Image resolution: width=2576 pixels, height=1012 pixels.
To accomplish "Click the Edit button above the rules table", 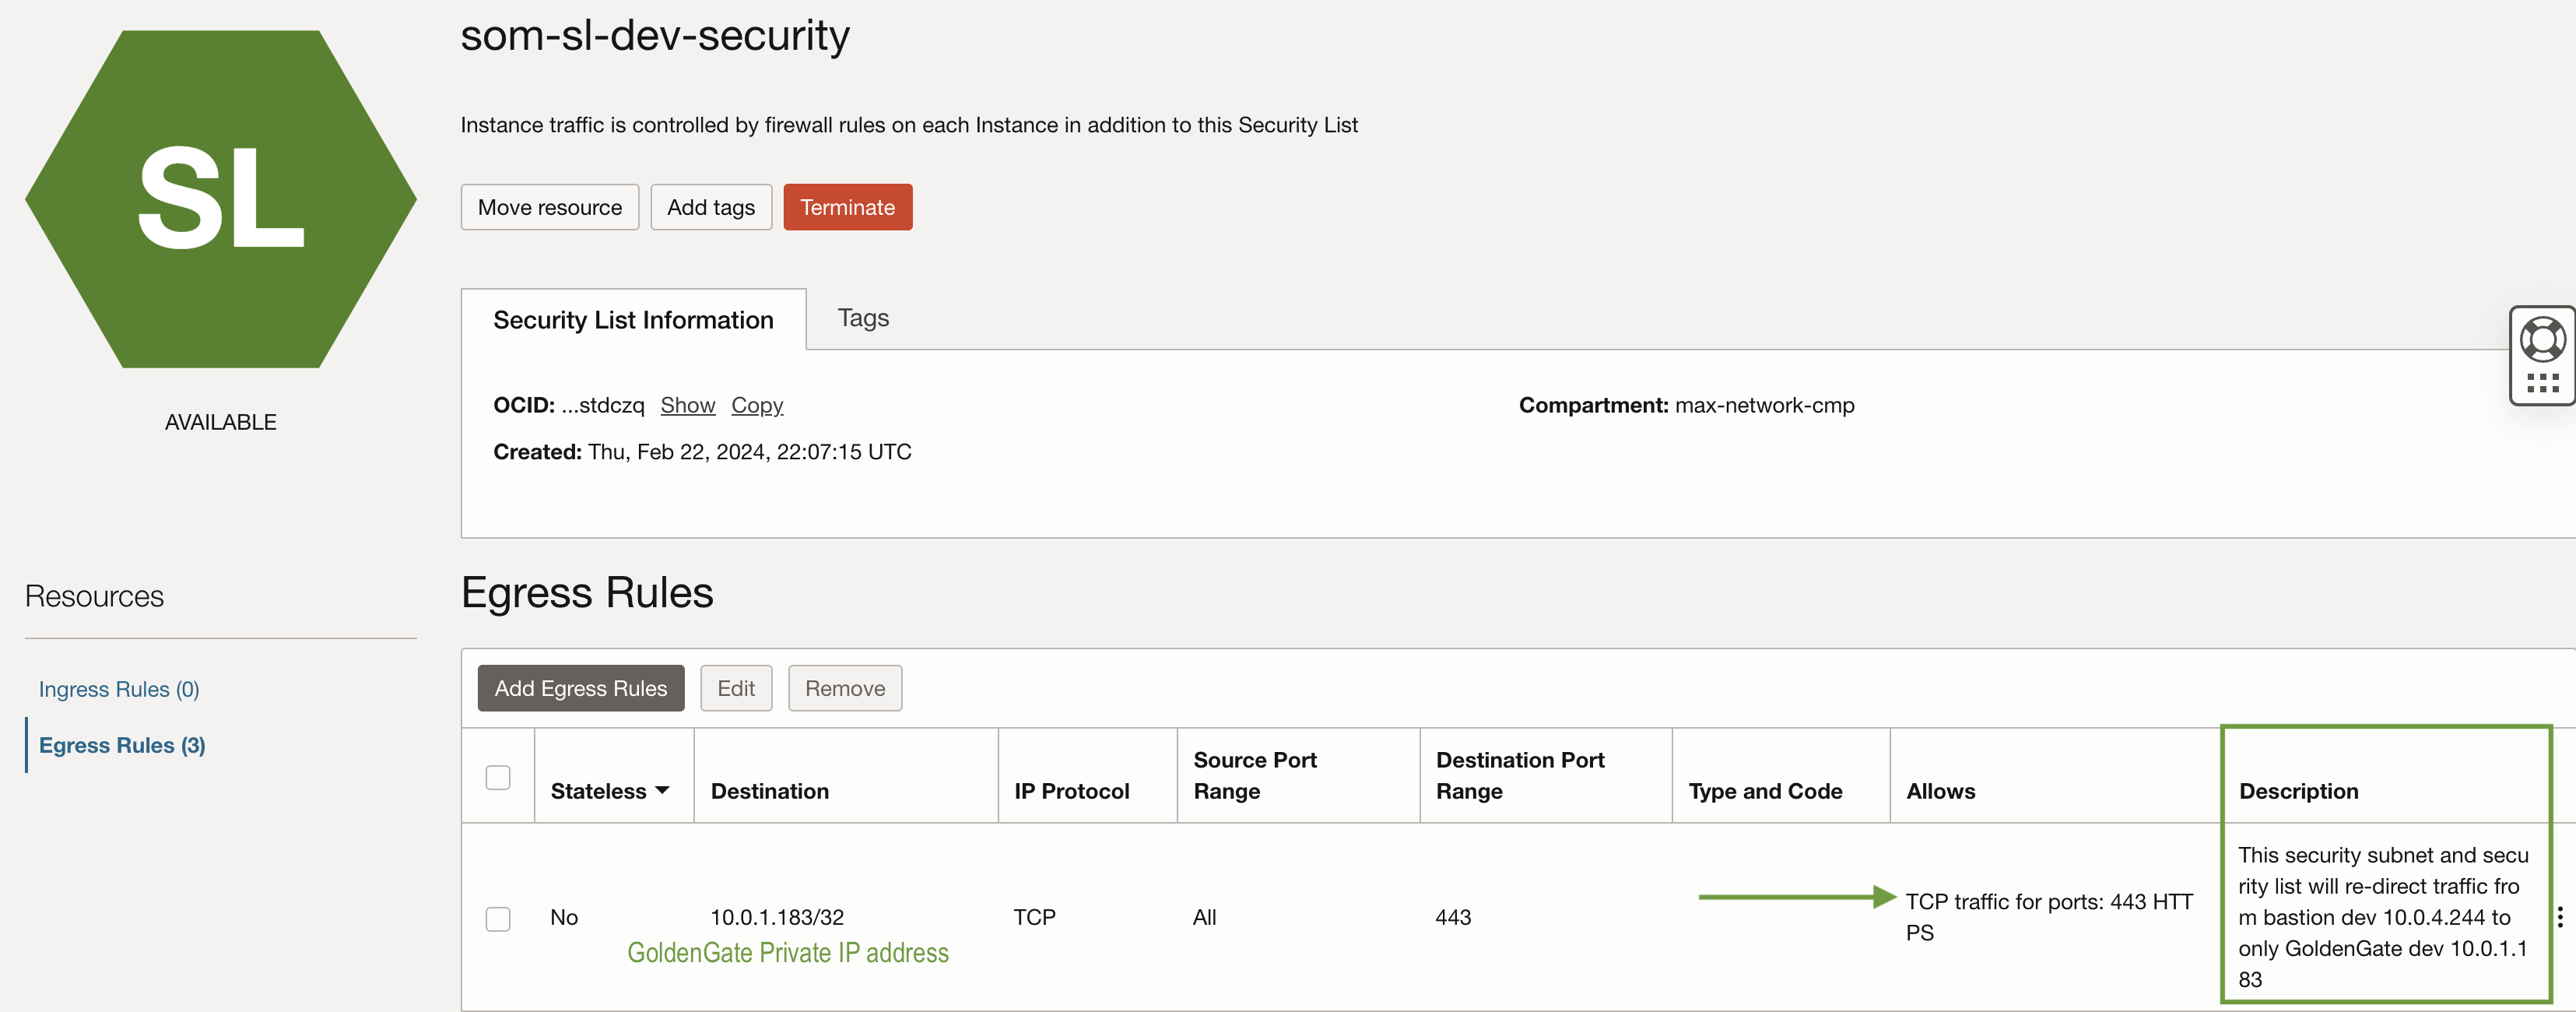I will point(736,688).
